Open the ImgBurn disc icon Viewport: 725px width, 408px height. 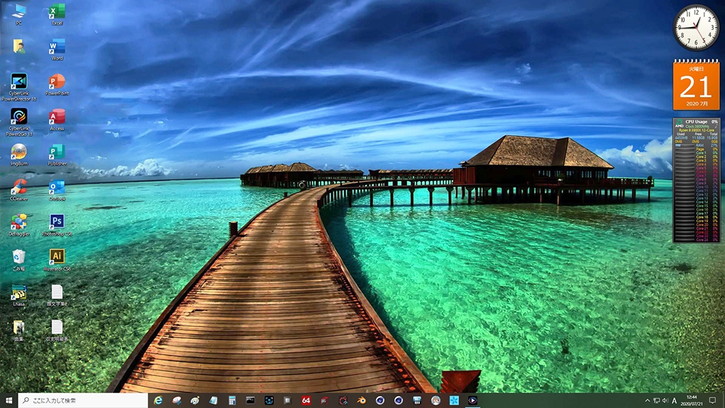(19, 154)
